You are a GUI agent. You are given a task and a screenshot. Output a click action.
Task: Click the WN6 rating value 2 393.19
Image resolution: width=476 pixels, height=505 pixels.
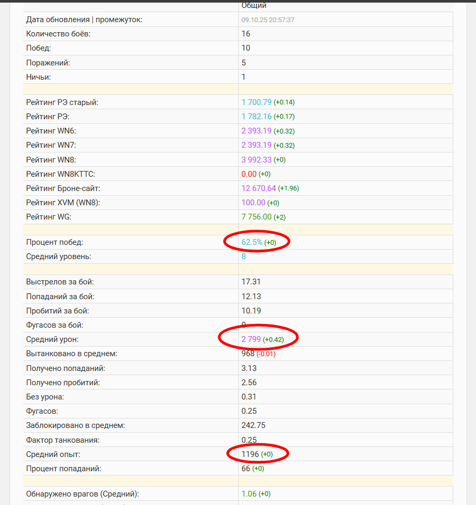[256, 130]
